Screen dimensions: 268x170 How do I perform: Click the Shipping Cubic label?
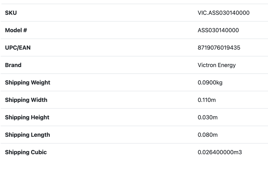pos(26,152)
